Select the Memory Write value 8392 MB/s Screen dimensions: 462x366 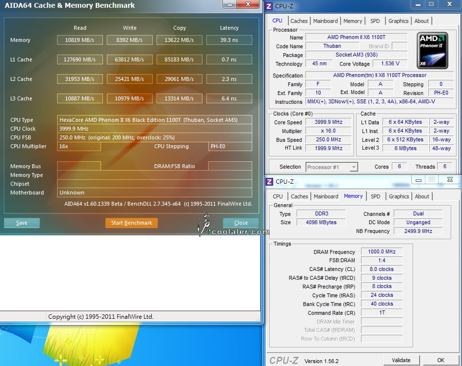click(x=129, y=40)
